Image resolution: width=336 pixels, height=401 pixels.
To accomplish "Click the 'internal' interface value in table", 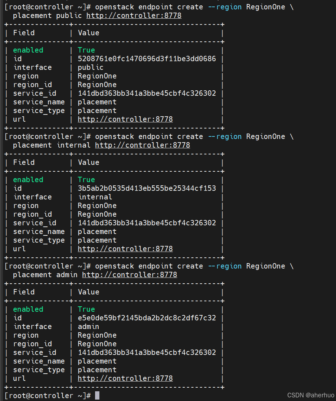I will pyautogui.click(x=95, y=197).
